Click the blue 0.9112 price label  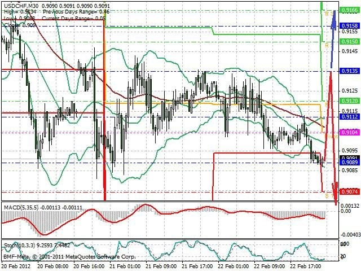[350, 117]
